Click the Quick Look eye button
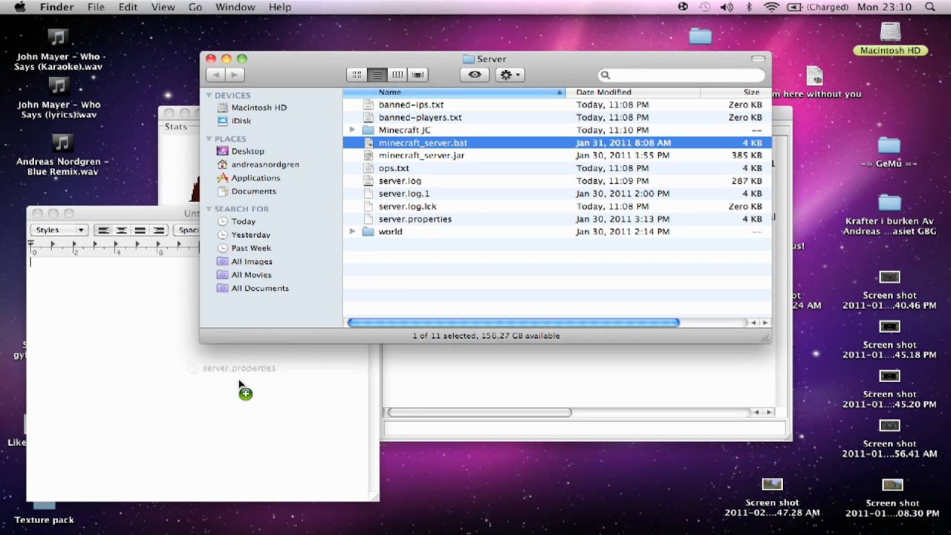951x535 pixels. point(475,74)
